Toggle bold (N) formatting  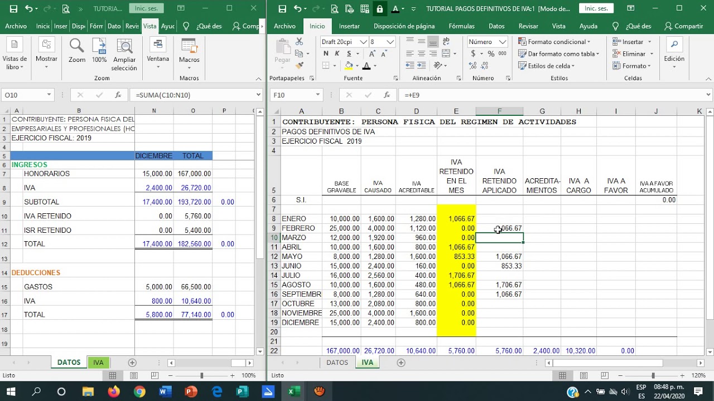(x=326, y=54)
